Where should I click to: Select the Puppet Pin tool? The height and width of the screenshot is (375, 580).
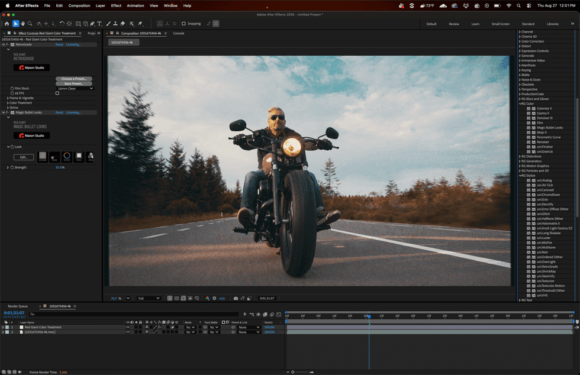tap(140, 24)
